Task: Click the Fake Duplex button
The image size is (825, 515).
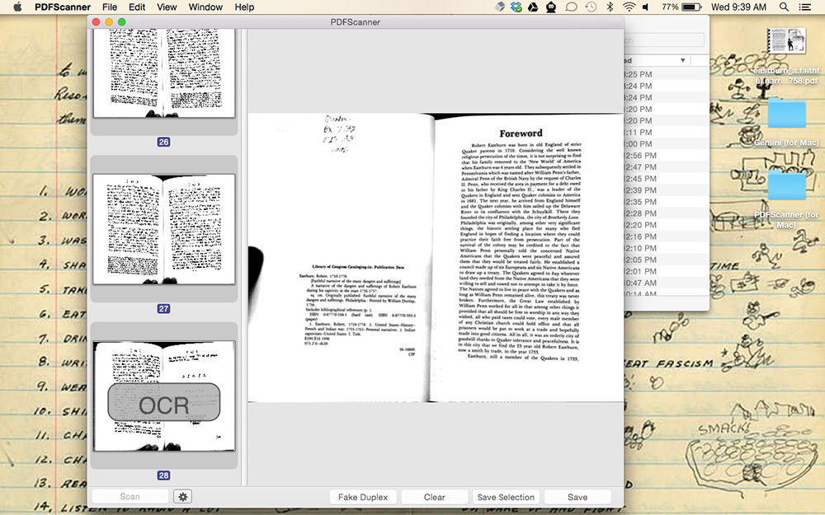Action: point(364,497)
